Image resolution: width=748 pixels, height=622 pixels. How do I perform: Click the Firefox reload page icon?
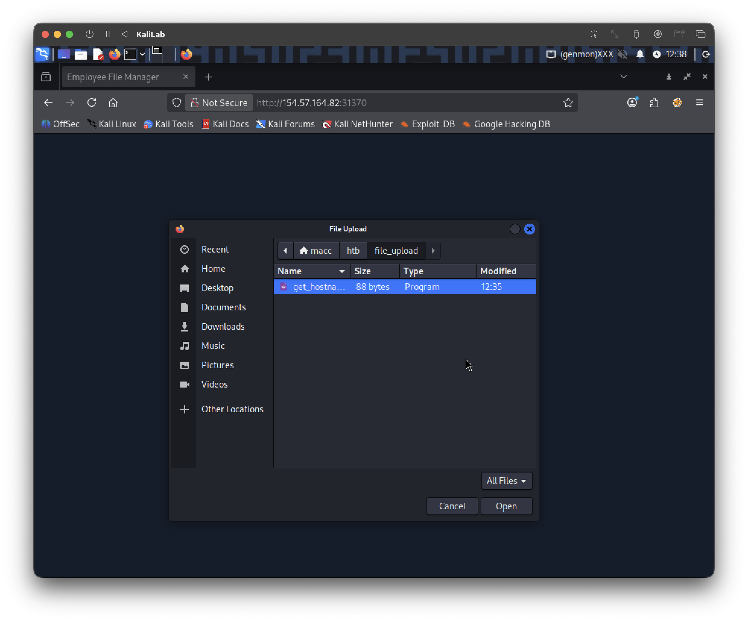point(92,103)
